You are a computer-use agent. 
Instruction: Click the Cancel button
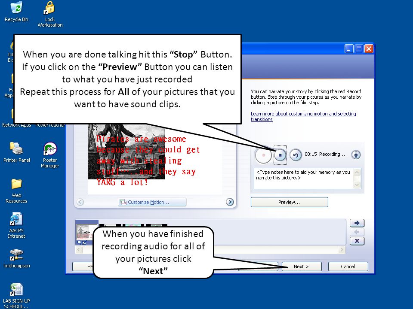(348, 267)
